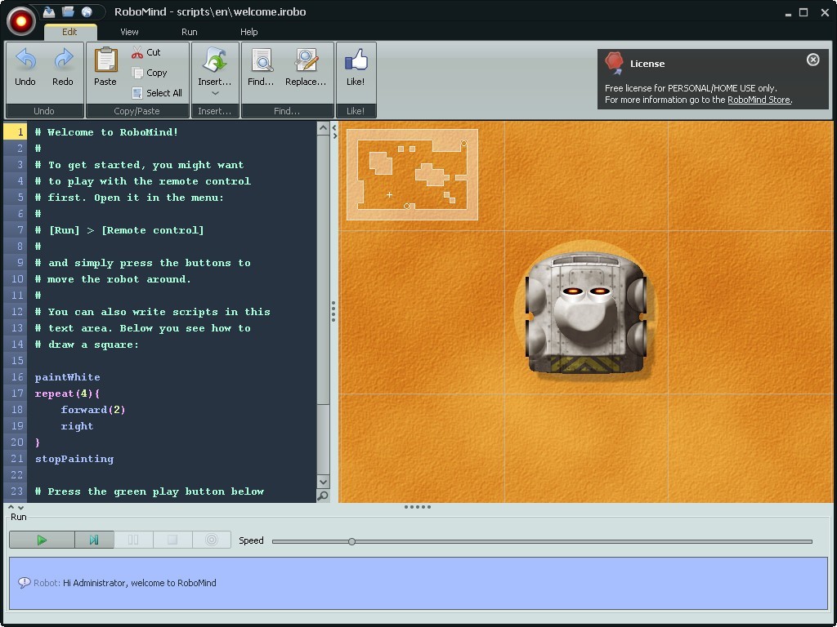
Task: Open the Find... dialog
Action: [x=261, y=67]
